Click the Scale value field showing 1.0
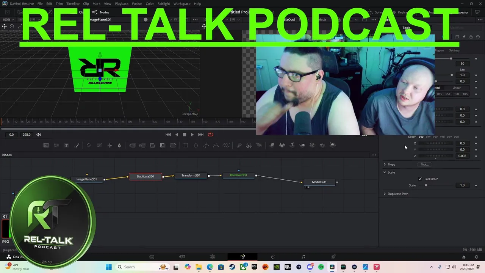 (462, 185)
